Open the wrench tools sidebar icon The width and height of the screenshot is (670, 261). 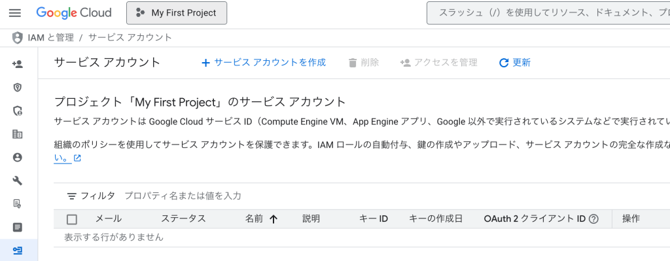pos(18,181)
